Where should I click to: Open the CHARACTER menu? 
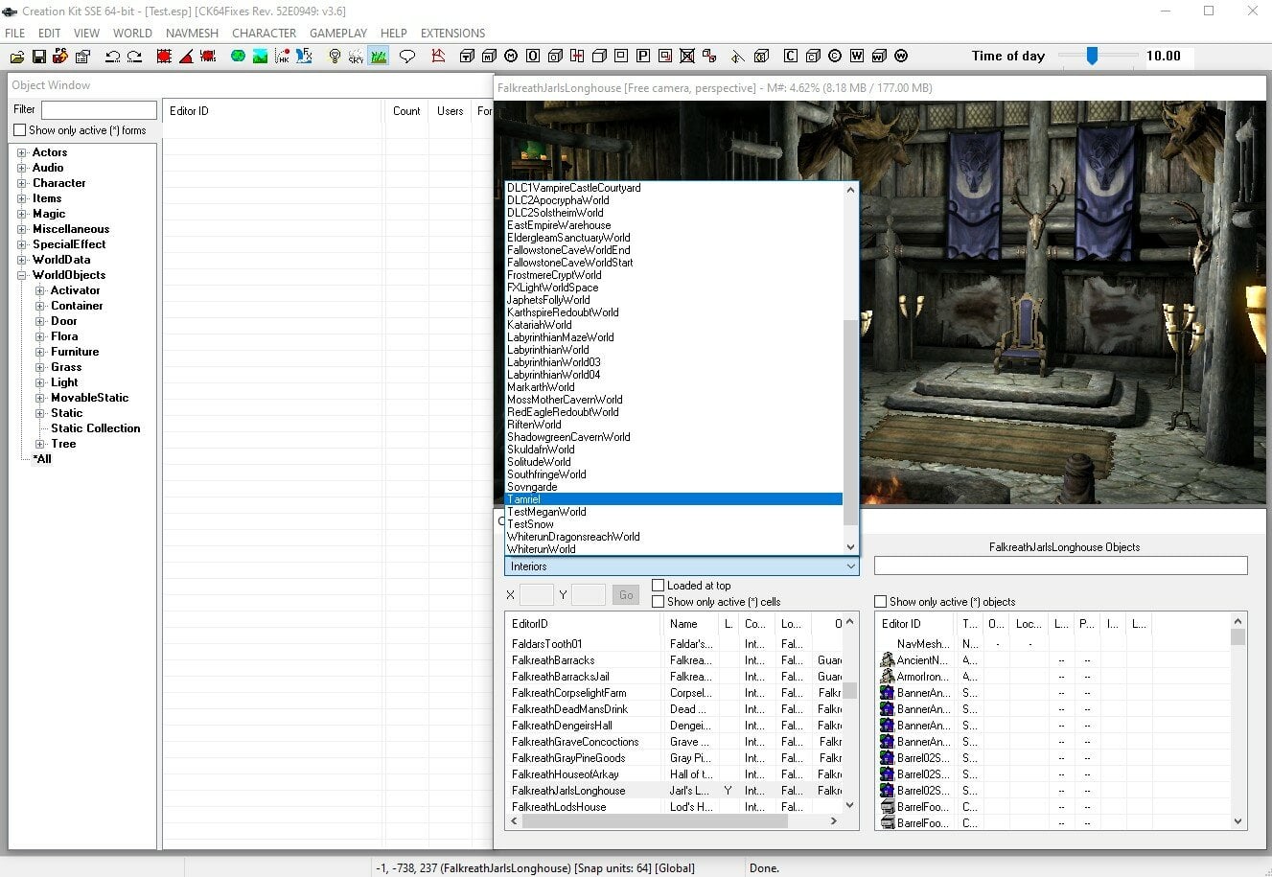tap(264, 33)
